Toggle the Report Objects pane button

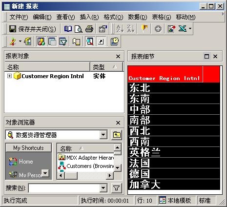point(41,41)
